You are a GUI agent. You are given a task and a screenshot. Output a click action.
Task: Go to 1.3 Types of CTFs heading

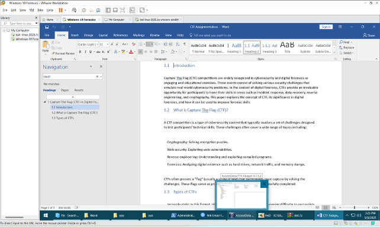click(63, 118)
